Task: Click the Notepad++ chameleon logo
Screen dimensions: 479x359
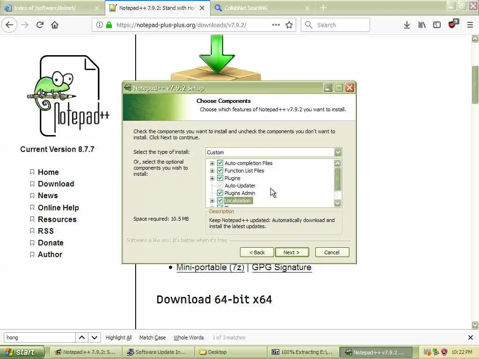Action: (69, 95)
